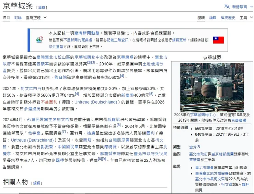Image resolution: width=254 pixels, height=194 pixels.
Task: Click the 京華廣場 link in image caption
Action: tap(239, 120)
